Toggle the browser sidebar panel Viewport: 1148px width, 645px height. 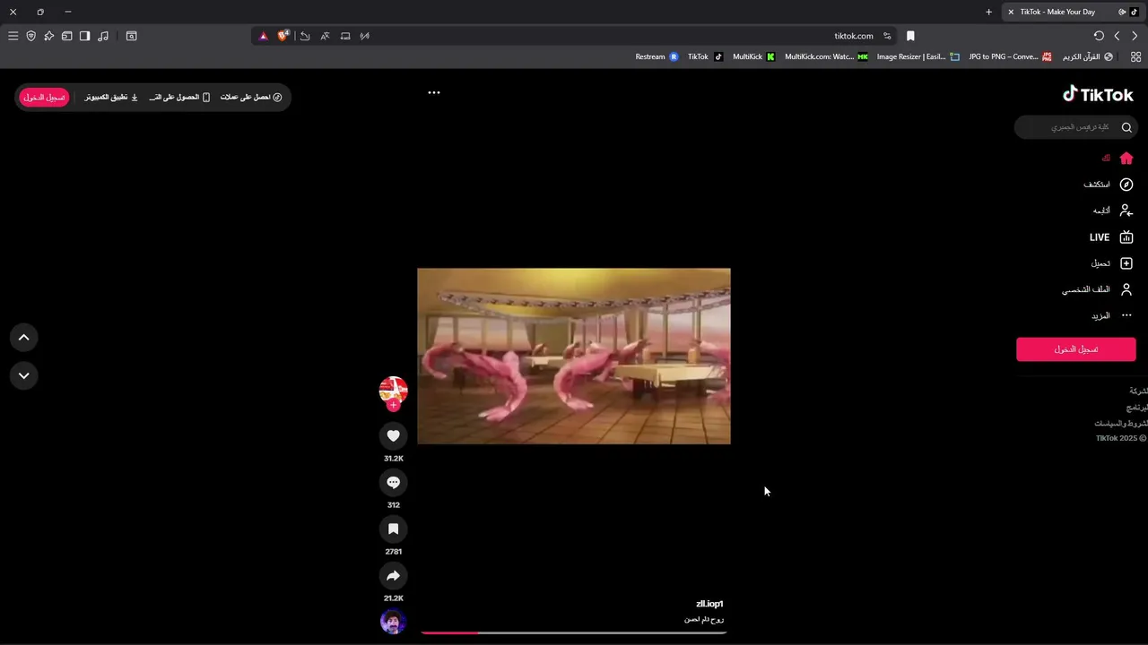(x=84, y=36)
